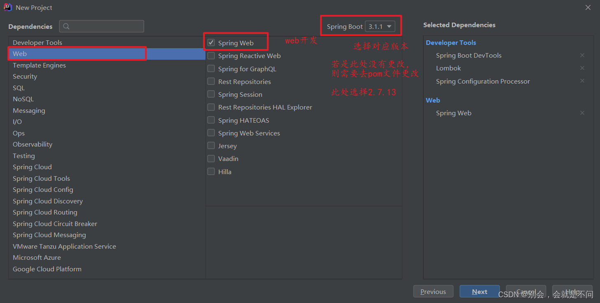Choose the SQL category
The image size is (600, 303).
coord(107,88)
